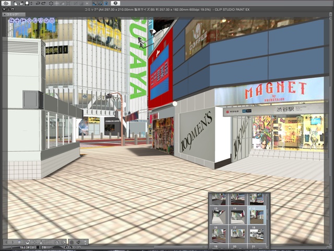
Task: Toggle Snap to Special Ruler icon
Action: tap(100, 4)
